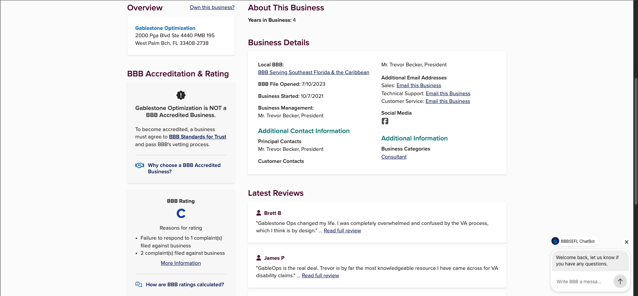Viewport: 638px width, 296px height.
Task: Click the 'BBB File Opened: 7/10/2023' text
Action: click(x=292, y=84)
